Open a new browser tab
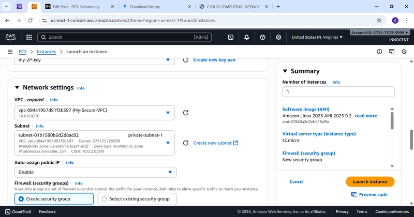Screen dimensions: 414x217 tap(278, 7)
